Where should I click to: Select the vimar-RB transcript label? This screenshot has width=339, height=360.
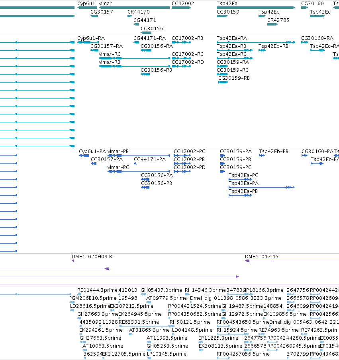(x=110, y=63)
